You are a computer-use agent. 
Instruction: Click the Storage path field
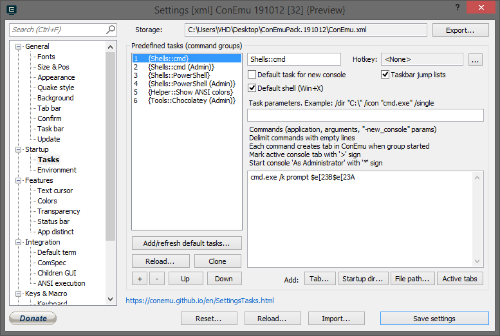click(306, 30)
